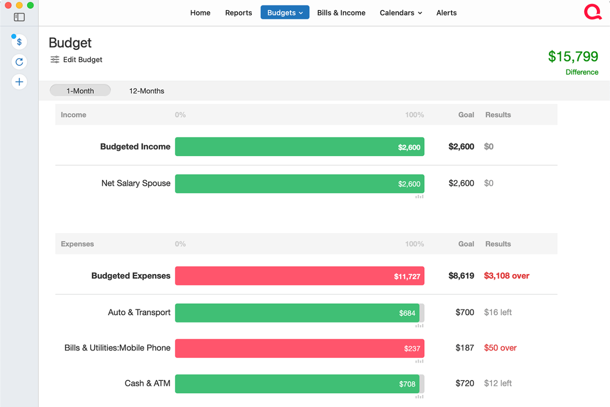Expand the Calendars dropdown chevron
The image size is (610, 407).
(x=420, y=13)
